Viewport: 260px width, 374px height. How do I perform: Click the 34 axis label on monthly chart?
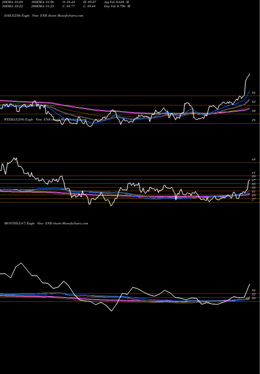254,290
